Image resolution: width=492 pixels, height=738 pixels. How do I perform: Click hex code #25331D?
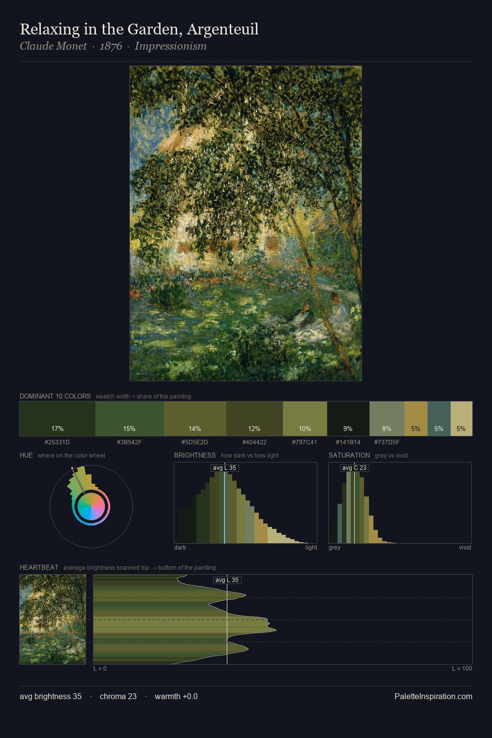coord(57,442)
